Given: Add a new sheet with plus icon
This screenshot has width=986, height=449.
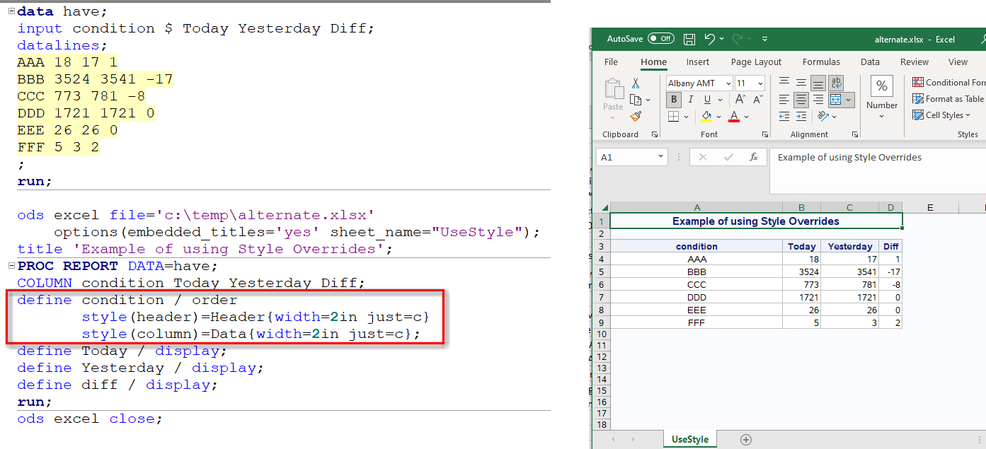Looking at the screenshot, I should (745, 439).
